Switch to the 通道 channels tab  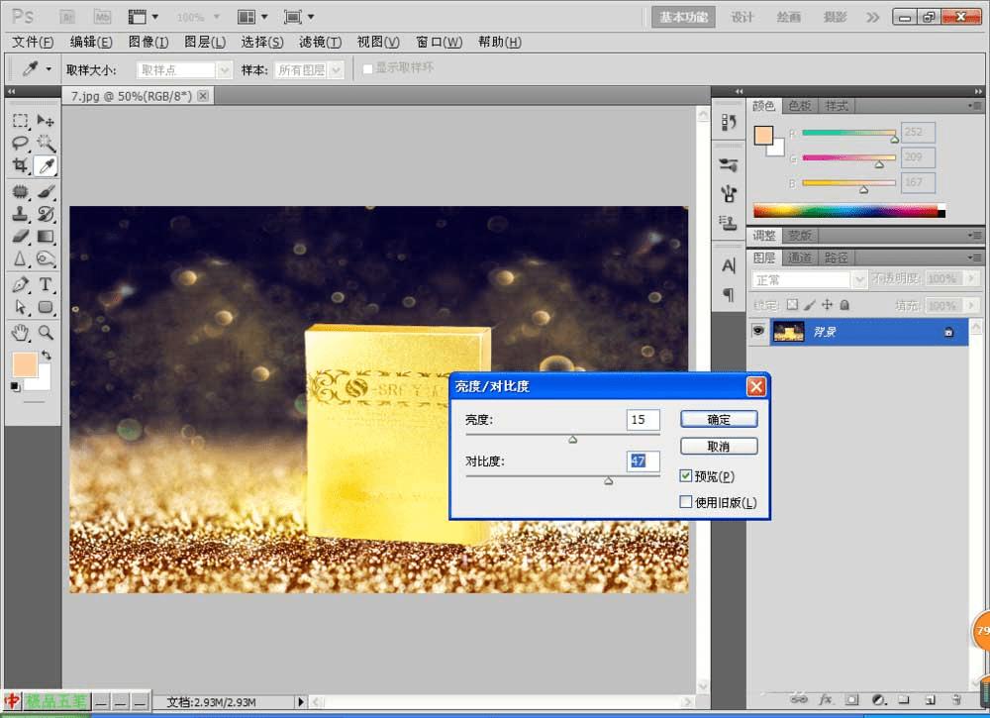(x=800, y=257)
